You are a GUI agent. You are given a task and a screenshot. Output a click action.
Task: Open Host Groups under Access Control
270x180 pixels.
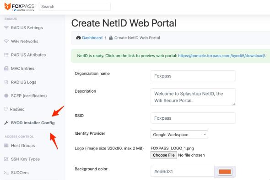[23, 145]
